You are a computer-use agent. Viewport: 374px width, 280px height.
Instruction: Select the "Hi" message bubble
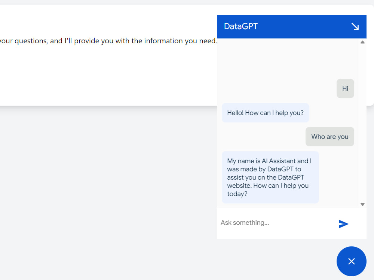tap(345, 88)
